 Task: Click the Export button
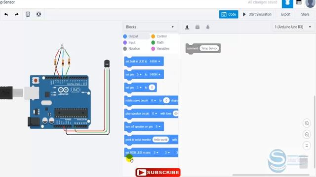coord(285,14)
